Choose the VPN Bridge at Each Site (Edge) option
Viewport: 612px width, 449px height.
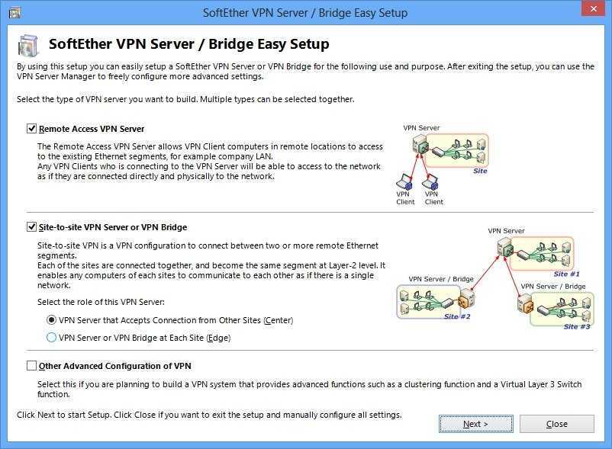point(51,337)
